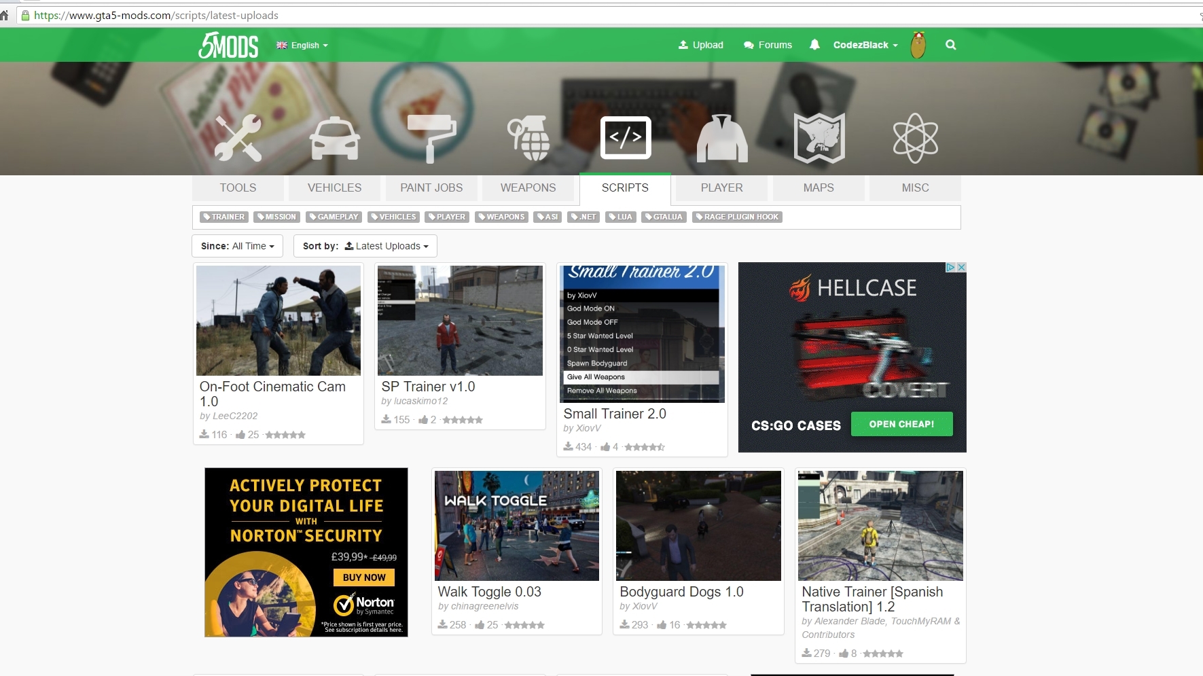Filter by the GAMEPLAY tag

click(334, 217)
